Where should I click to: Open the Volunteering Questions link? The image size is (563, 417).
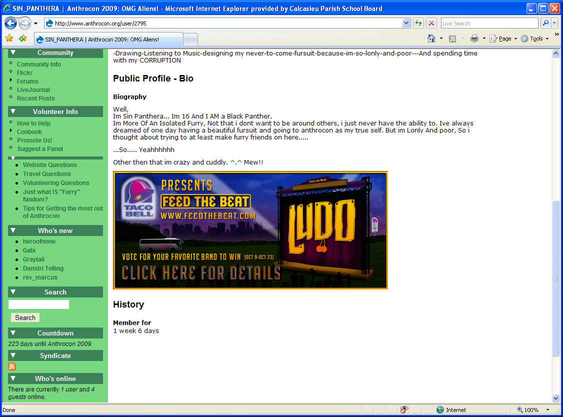pyautogui.click(x=56, y=183)
